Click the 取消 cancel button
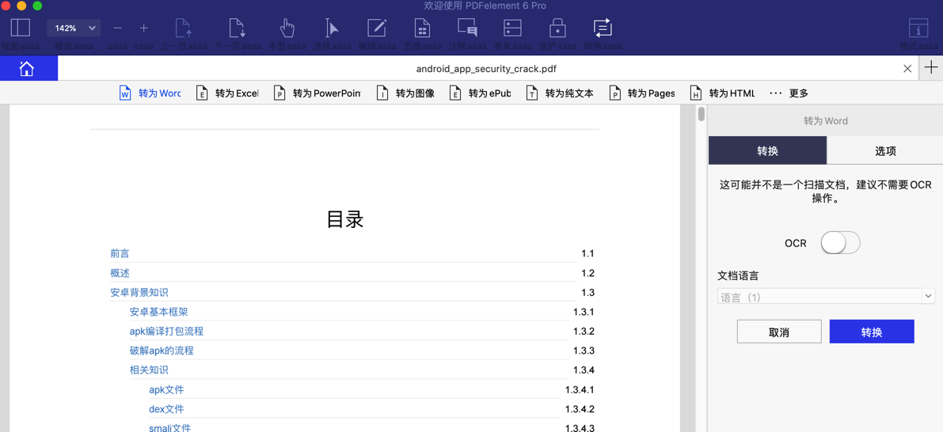 coord(779,332)
